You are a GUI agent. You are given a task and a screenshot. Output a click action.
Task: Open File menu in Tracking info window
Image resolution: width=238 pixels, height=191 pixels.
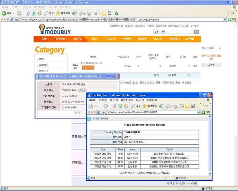(x=92, y=100)
